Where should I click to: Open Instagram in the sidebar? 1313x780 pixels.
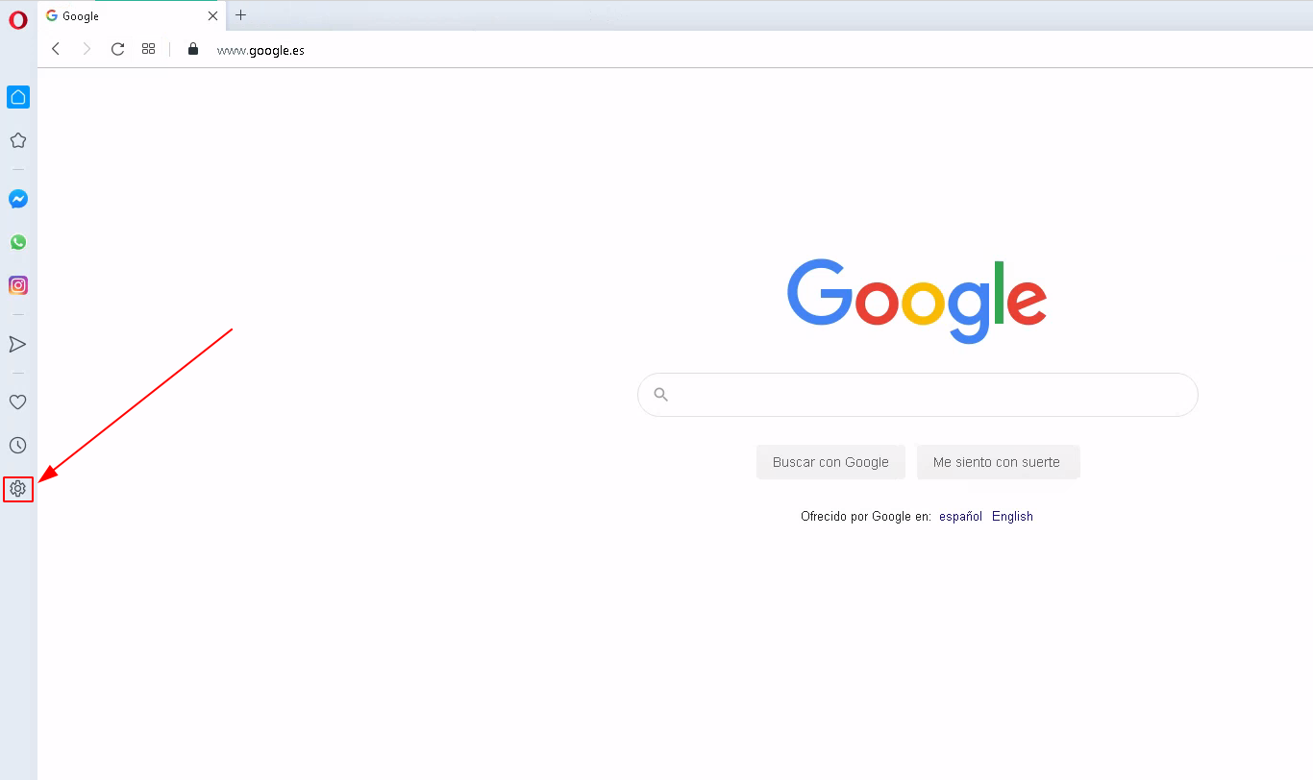pyautogui.click(x=18, y=285)
